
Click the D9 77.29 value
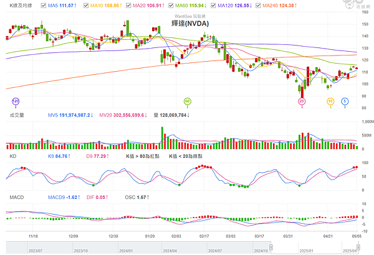(98, 156)
